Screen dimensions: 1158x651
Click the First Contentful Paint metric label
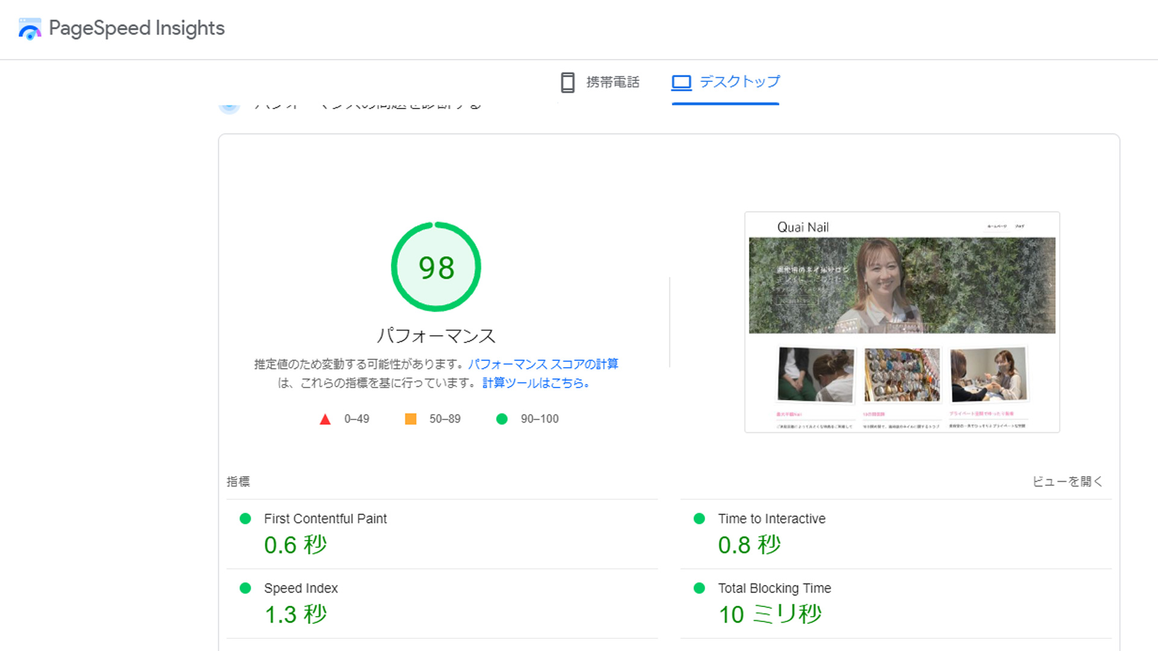click(325, 519)
